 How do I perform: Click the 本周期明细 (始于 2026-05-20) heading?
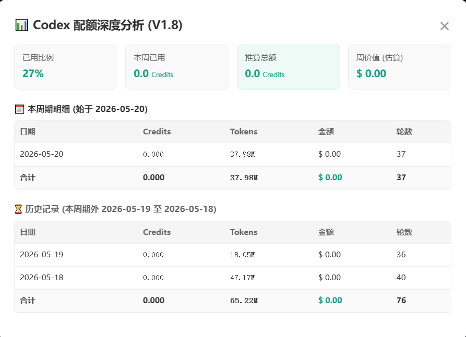[x=88, y=109]
